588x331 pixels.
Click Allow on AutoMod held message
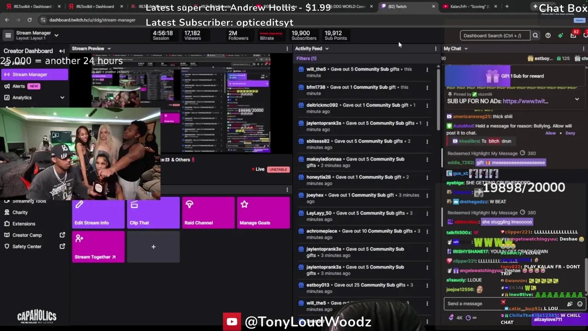tap(550, 133)
